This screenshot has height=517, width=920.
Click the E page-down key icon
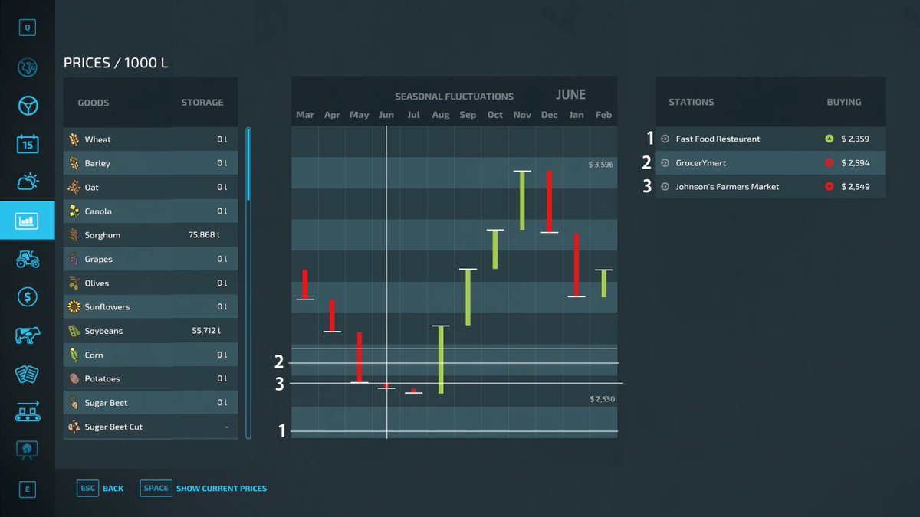click(28, 489)
